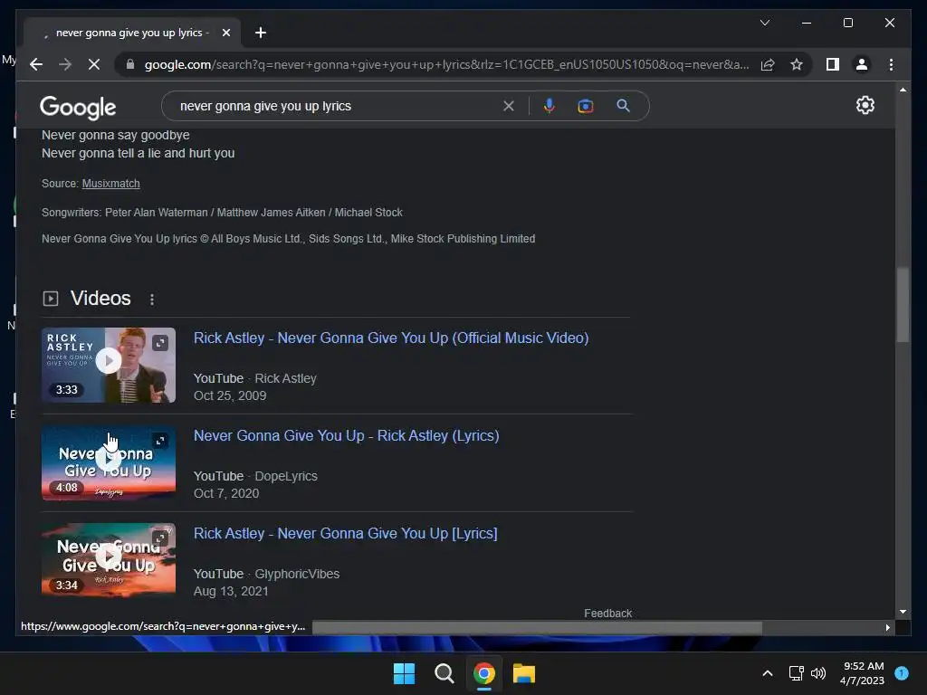Viewport: 927px width, 695px height.
Task: Click the Oct 25, 2009 video date
Action: coord(230,395)
